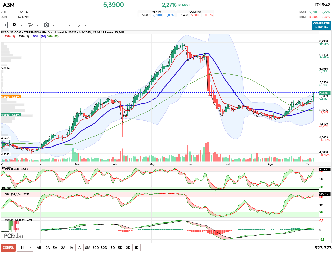
Task: Select the 10A time range
Action: 47,248
